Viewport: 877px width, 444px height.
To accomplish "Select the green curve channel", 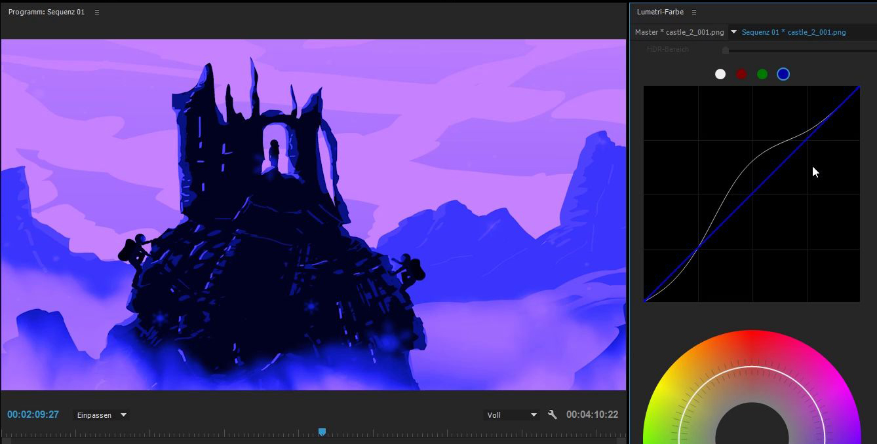I will pos(762,74).
